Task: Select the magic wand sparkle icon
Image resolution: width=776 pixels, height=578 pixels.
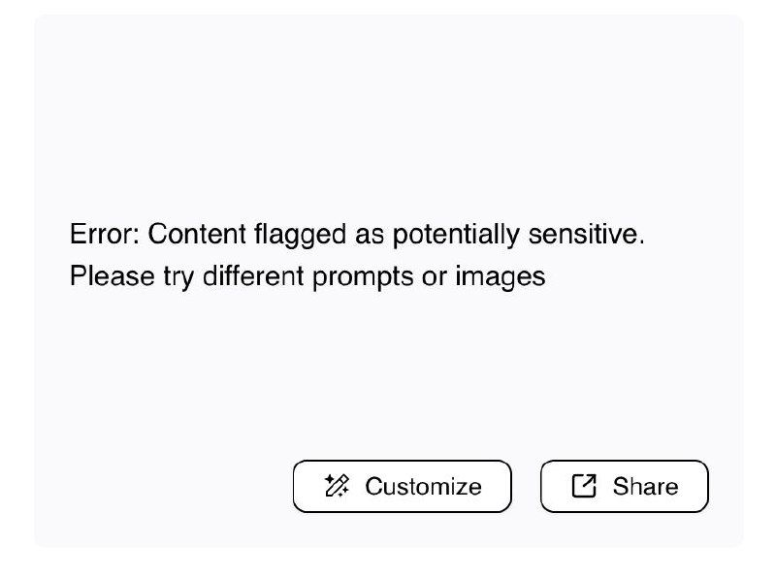Action: tap(337, 486)
